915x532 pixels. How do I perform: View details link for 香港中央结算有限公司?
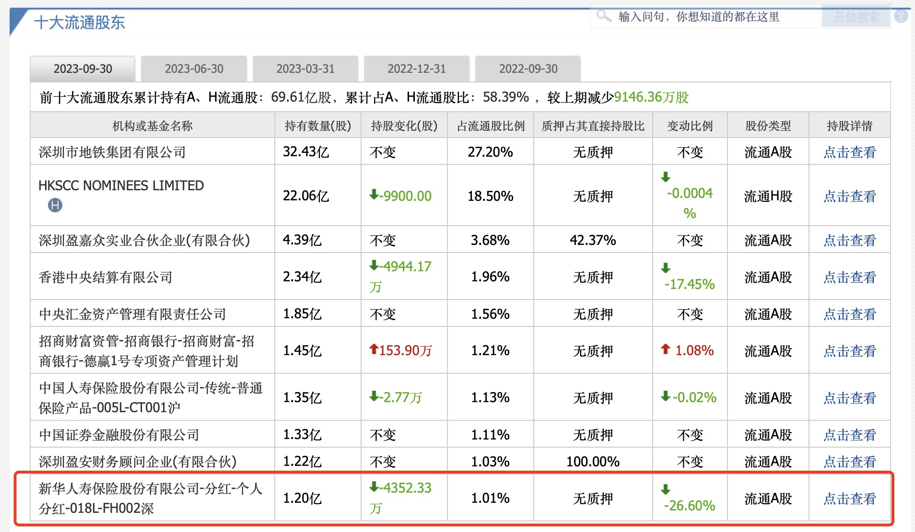pyautogui.click(x=849, y=277)
